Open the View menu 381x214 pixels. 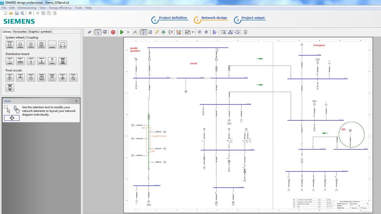pos(43,8)
